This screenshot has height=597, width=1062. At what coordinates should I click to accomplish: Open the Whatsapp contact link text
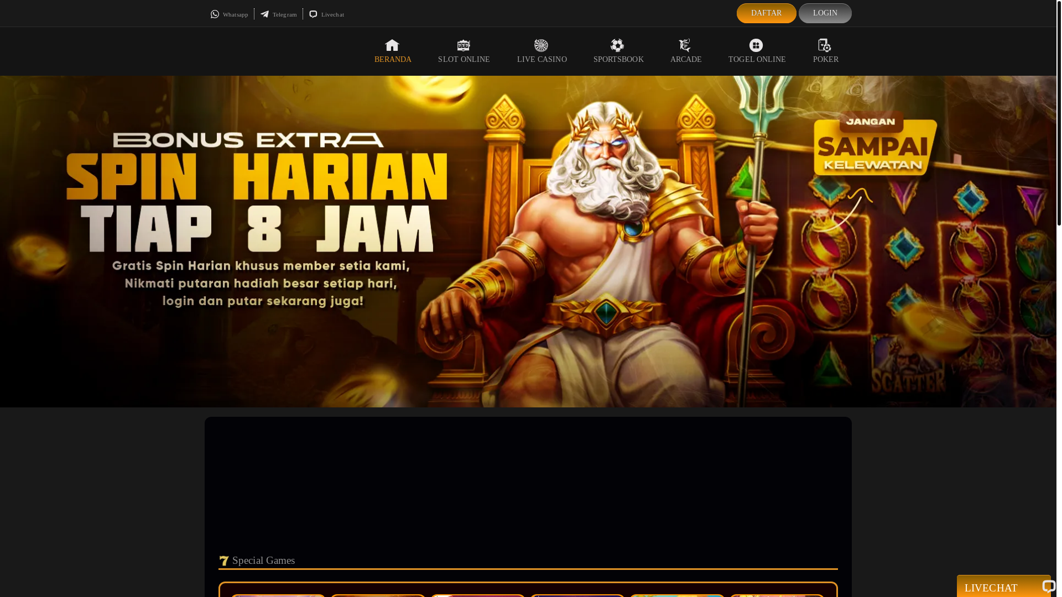(236, 14)
